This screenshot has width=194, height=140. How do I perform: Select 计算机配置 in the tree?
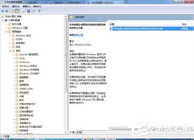[x=14, y=20]
